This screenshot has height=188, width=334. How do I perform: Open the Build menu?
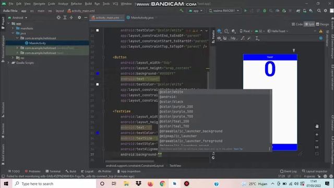tap(88, 4)
